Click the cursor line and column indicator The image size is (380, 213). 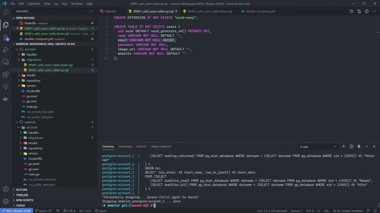click(x=272, y=211)
